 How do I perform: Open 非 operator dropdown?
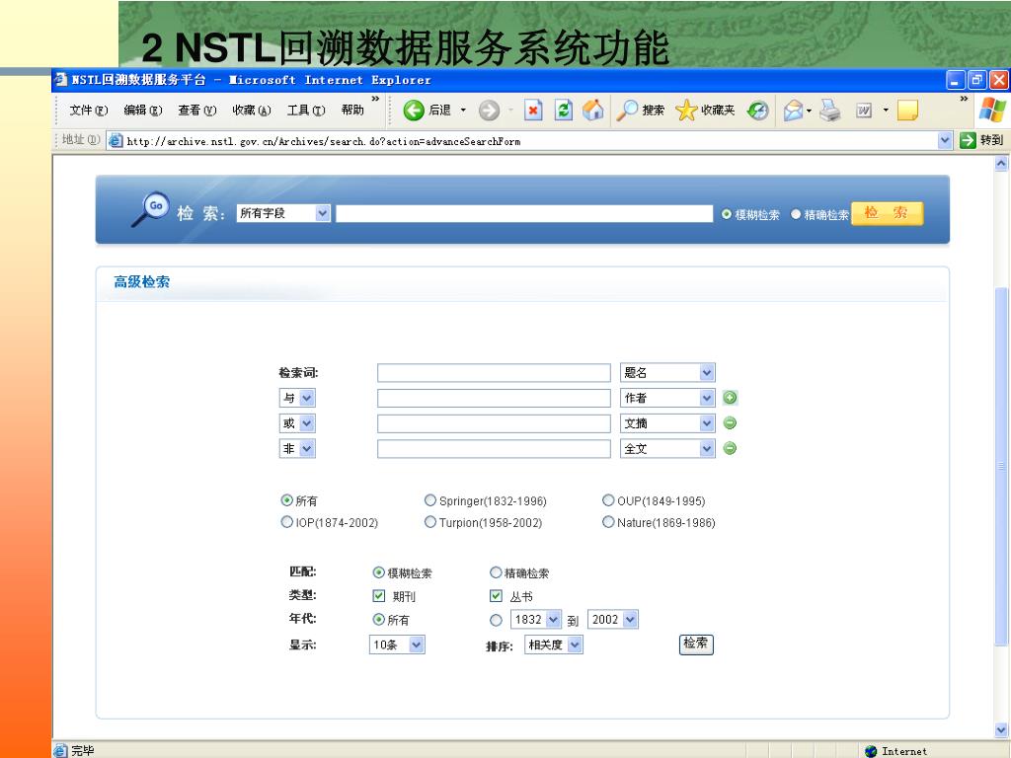click(x=297, y=448)
